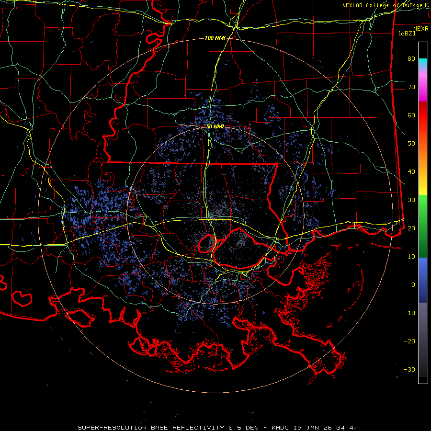Click the 40 value on the dBZ scale
The width and height of the screenshot is (431, 431).
click(411, 172)
